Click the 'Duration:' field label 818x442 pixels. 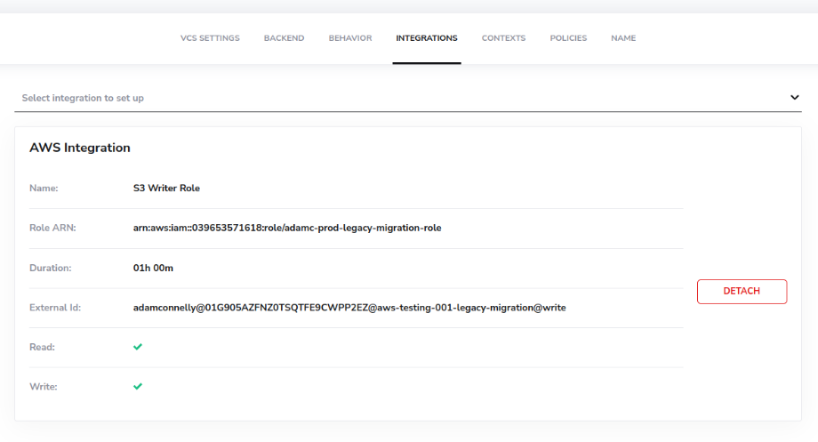point(51,267)
